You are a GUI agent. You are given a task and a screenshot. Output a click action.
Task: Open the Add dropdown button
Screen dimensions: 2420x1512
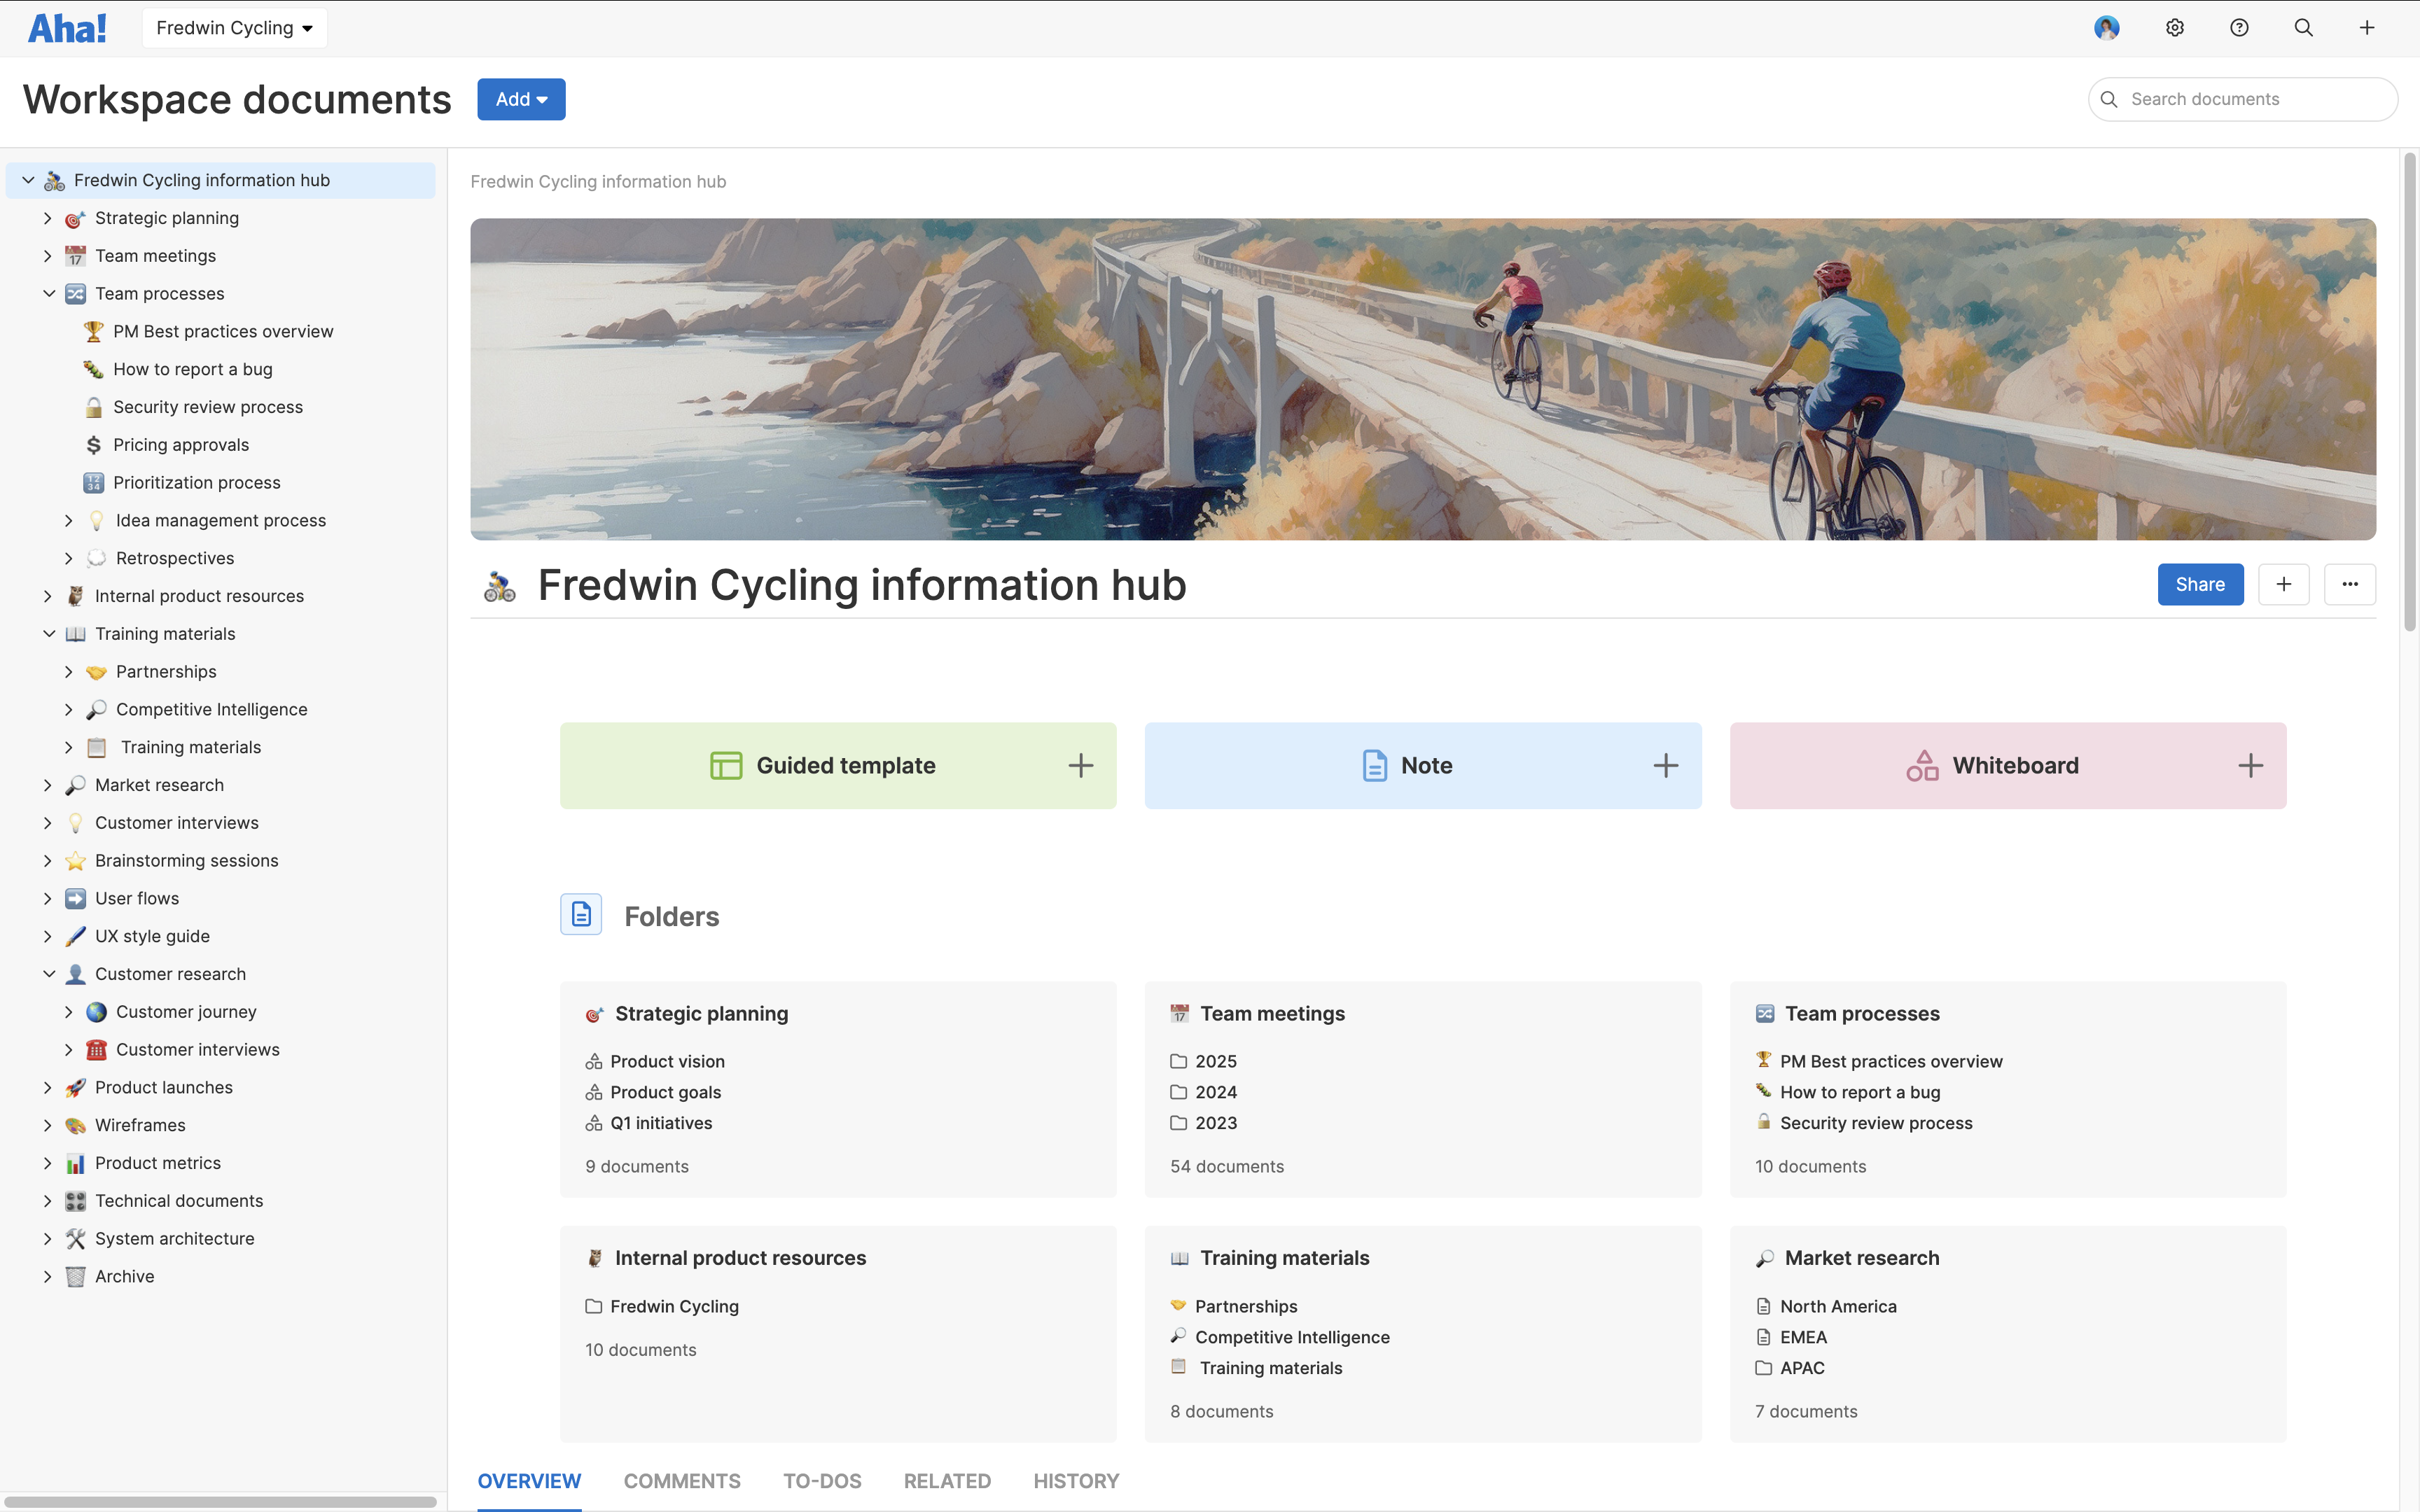pyautogui.click(x=520, y=99)
